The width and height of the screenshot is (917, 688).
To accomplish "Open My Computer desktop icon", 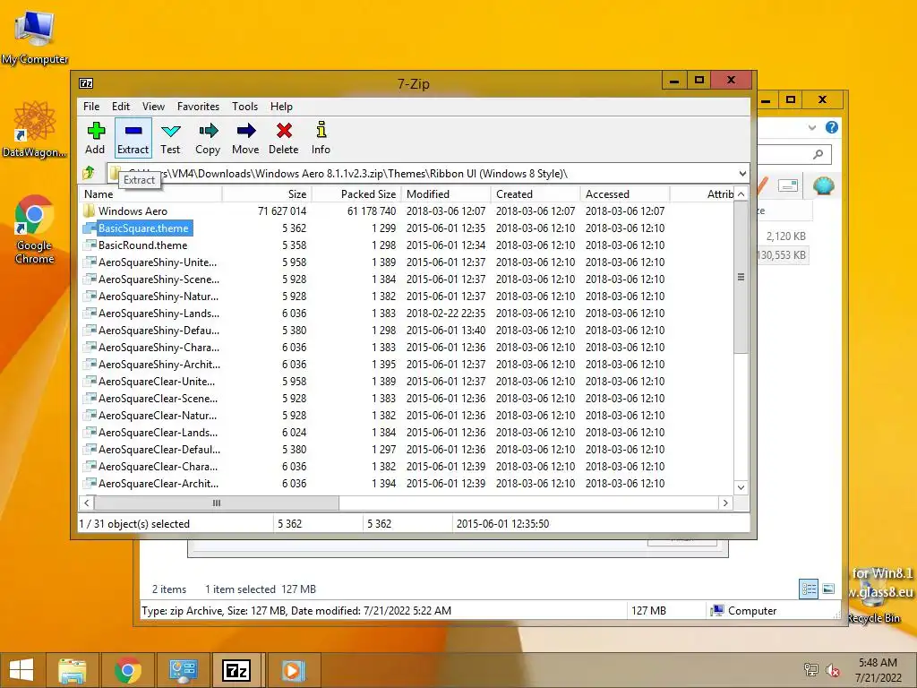I will click(35, 38).
